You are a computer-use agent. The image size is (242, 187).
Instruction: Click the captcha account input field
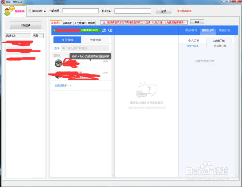80,11
